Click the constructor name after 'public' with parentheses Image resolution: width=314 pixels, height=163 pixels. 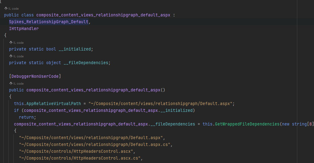(x=96, y=90)
